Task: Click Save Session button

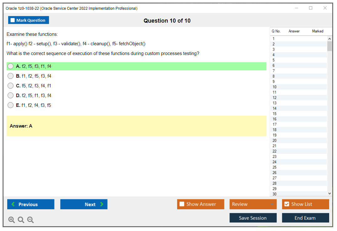Action: pyautogui.click(x=253, y=218)
